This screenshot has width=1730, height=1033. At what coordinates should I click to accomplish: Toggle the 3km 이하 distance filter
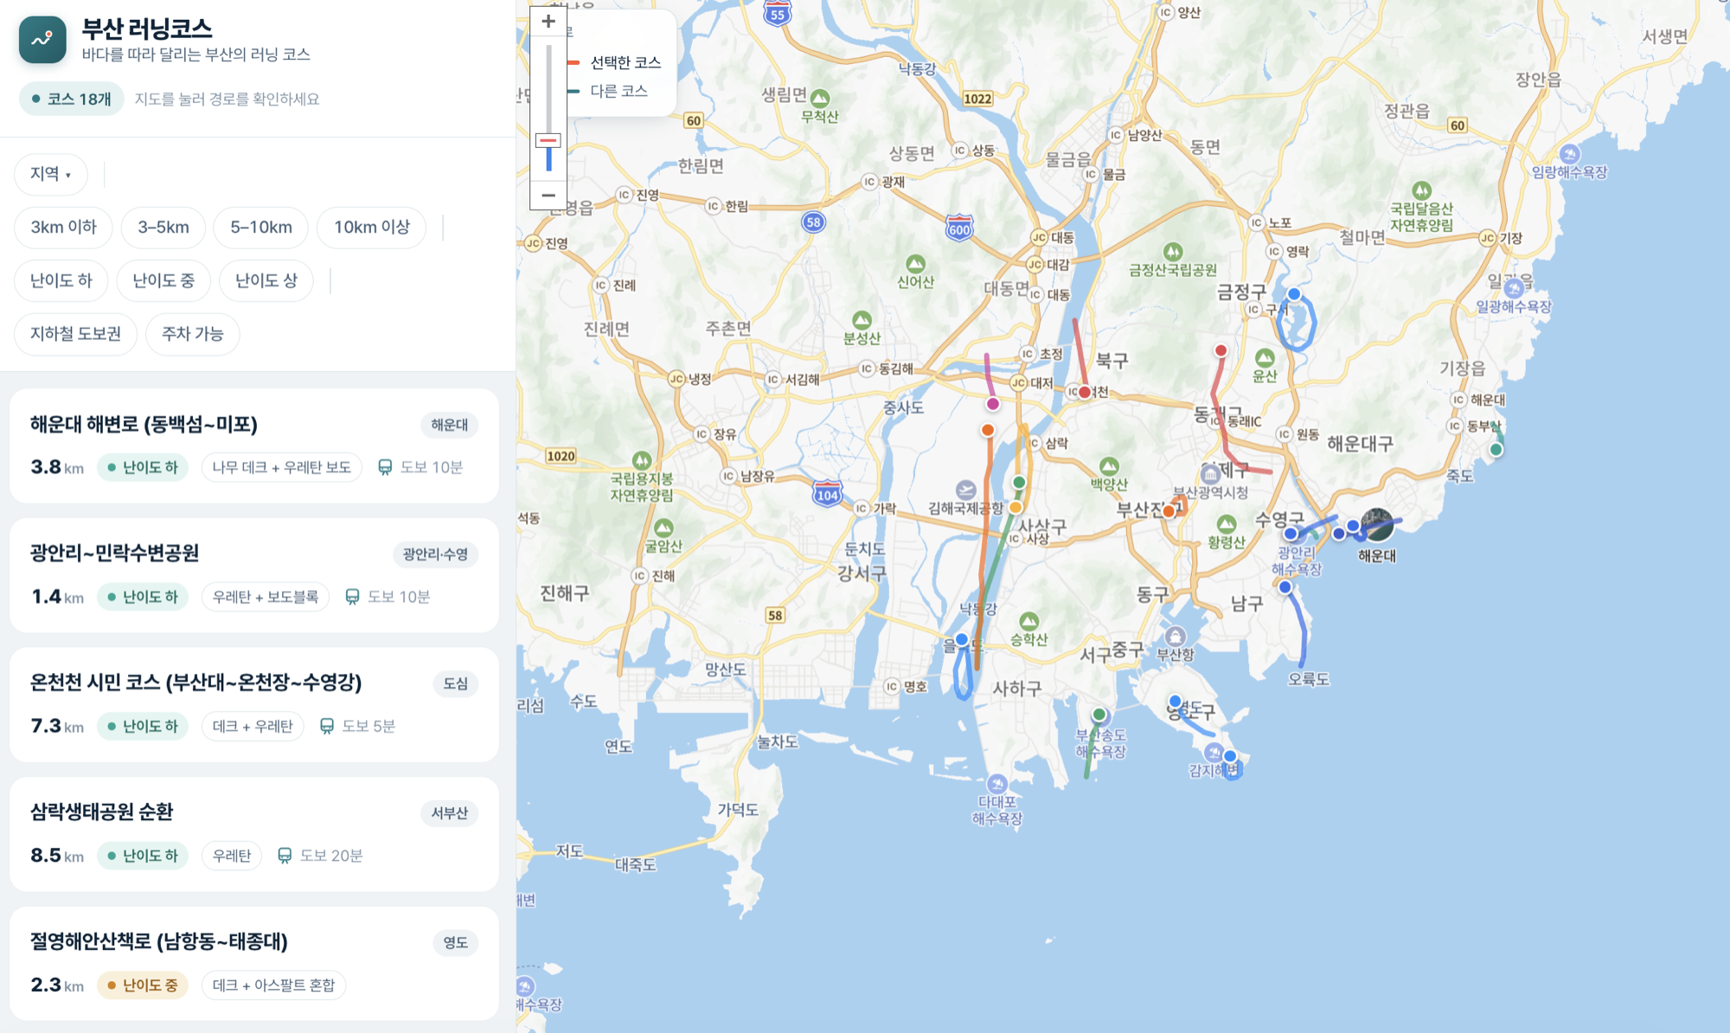[63, 228]
